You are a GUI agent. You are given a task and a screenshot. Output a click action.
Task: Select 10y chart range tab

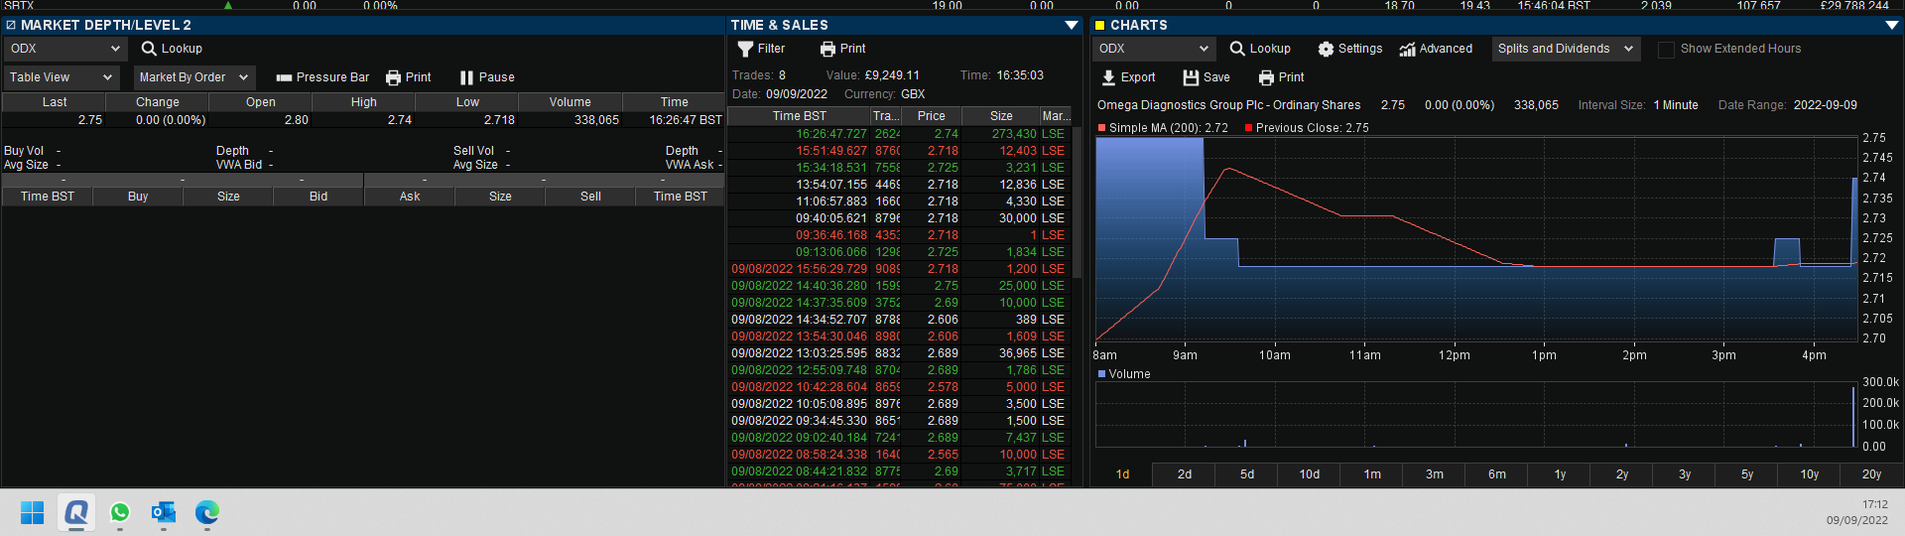[1810, 474]
